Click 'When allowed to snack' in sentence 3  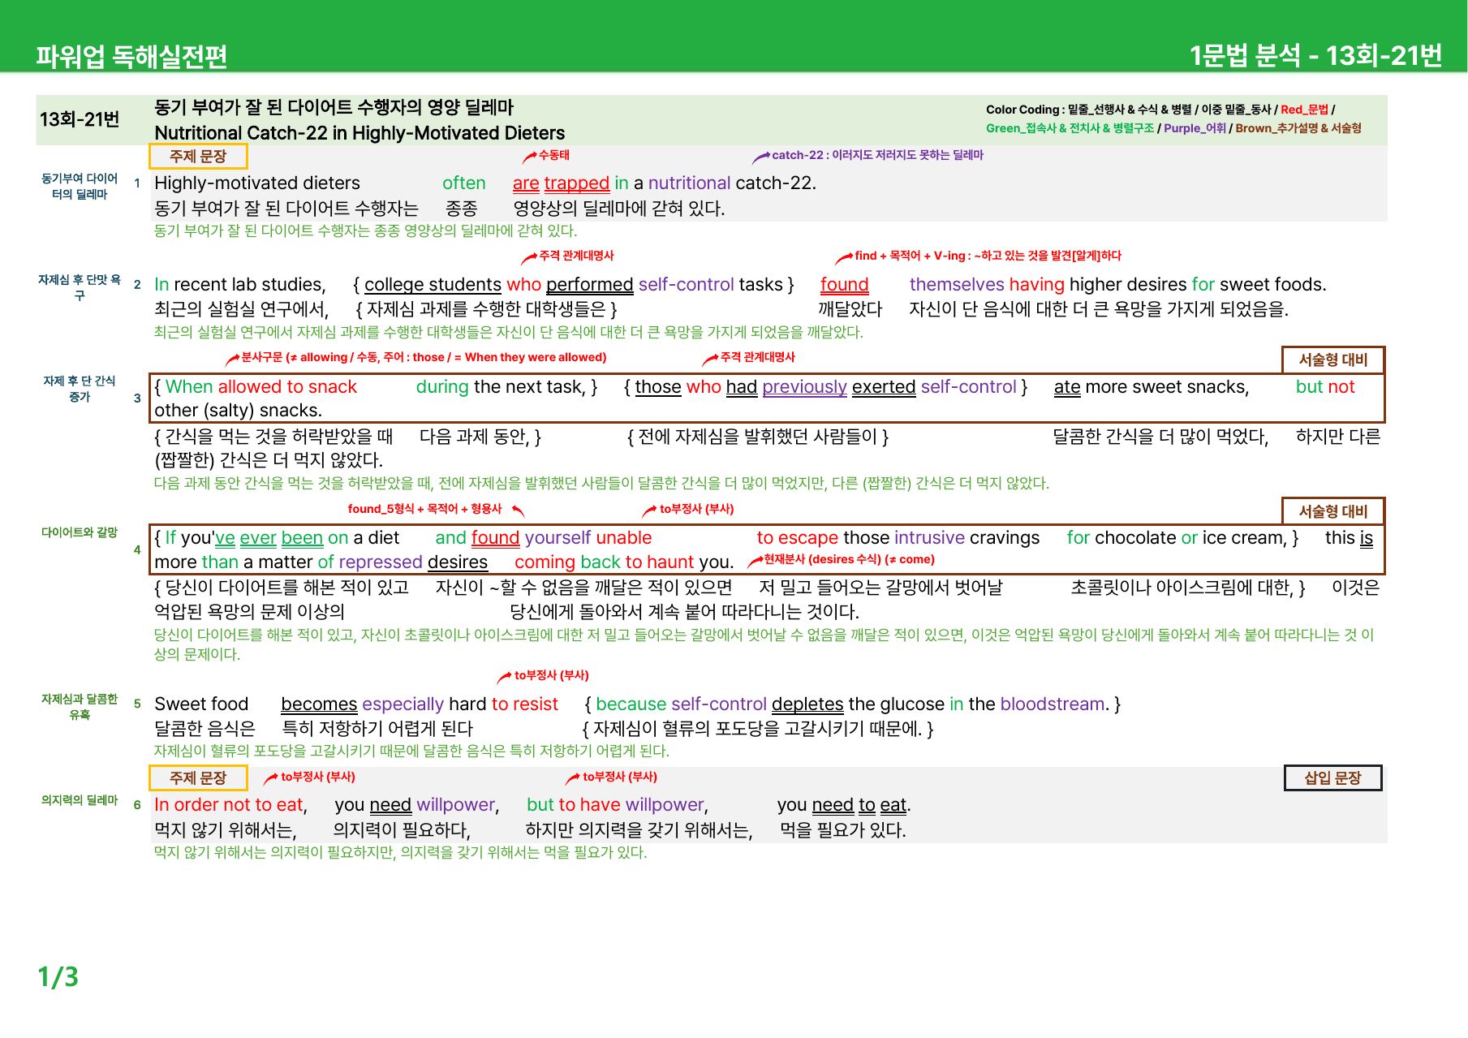coord(261,387)
